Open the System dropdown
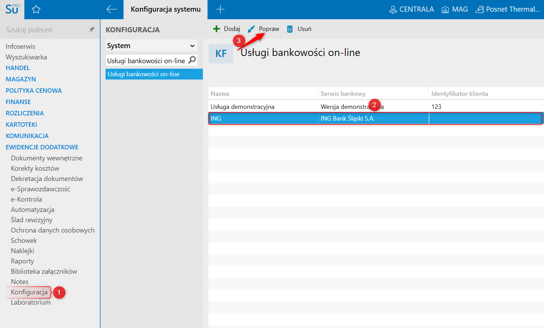Viewport: 544px width, 328px height. pos(151,46)
